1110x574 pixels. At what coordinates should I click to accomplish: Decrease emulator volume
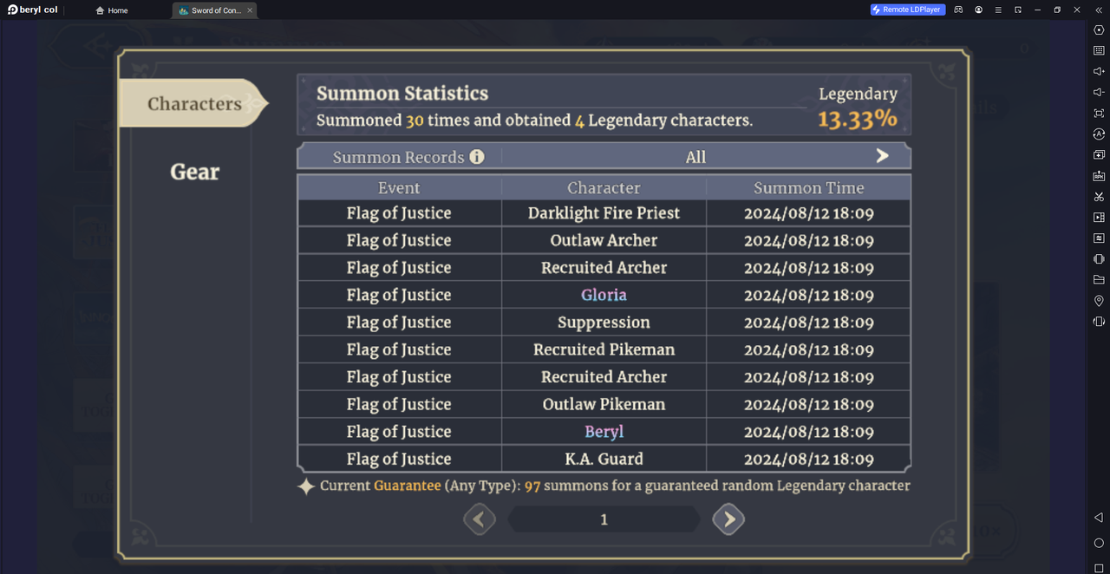pos(1099,92)
